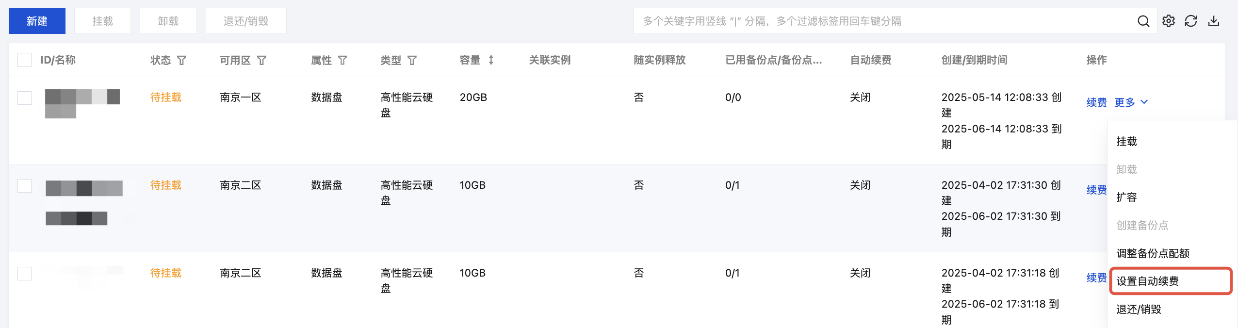Select 挂载 in the dropdown menu

[x=1126, y=141]
